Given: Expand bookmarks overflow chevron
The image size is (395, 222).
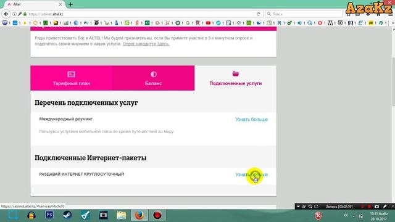Looking at the screenshot, I should click(393, 23).
